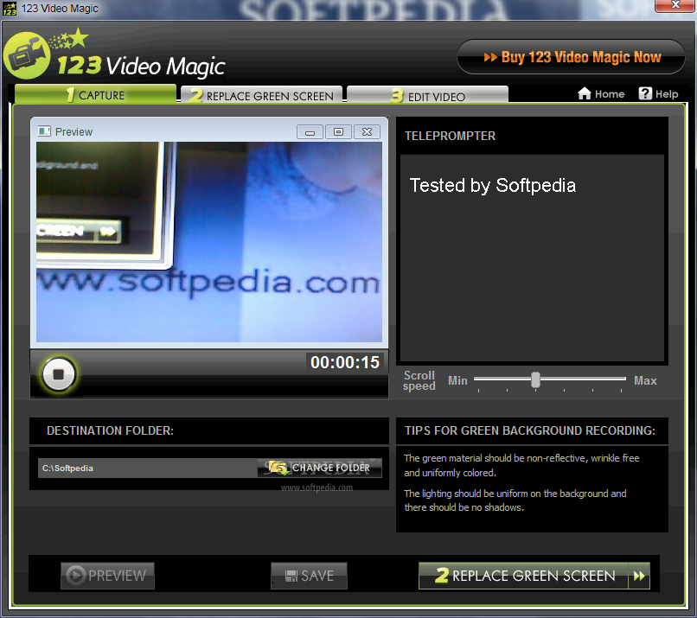The width and height of the screenshot is (697, 618).
Task: Click the double-arrow icon beside Replace Green Screen
Action: point(639,576)
